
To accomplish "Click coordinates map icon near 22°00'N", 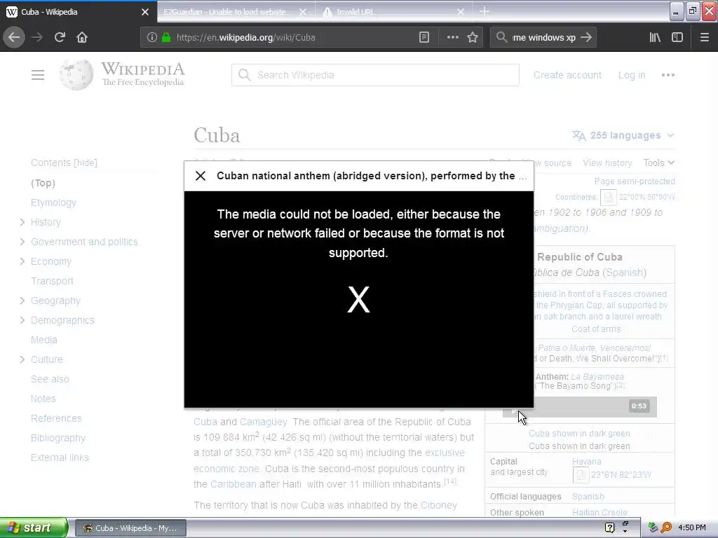I will coord(608,198).
